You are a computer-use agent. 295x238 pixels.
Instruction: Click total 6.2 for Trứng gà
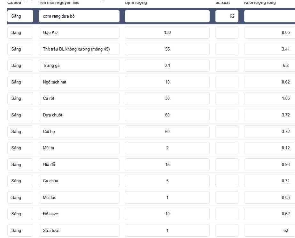[270, 66]
